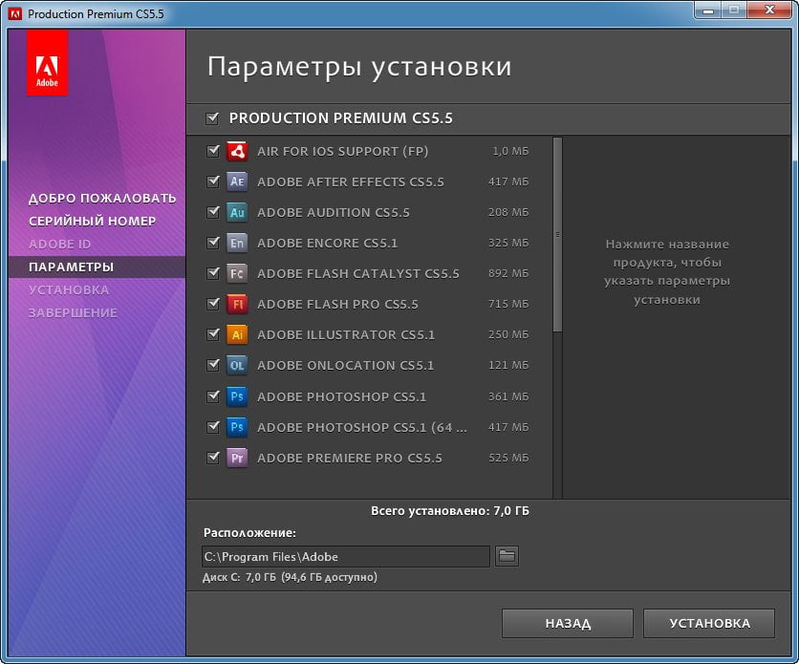
Task: Click the 525 МБ size value
Action: tap(508, 458)
